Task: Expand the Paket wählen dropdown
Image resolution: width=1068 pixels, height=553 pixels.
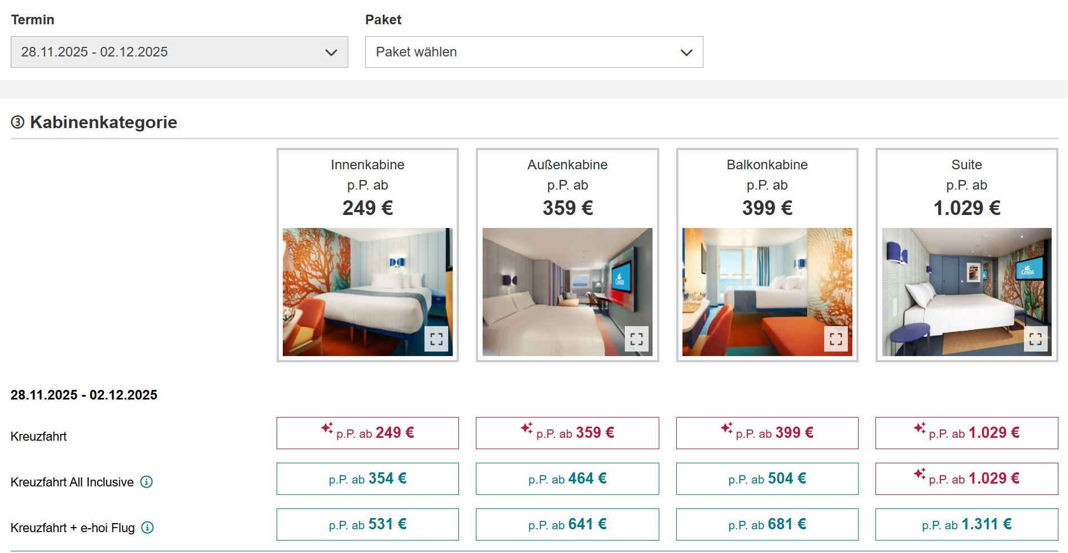Action: [534, 52]
